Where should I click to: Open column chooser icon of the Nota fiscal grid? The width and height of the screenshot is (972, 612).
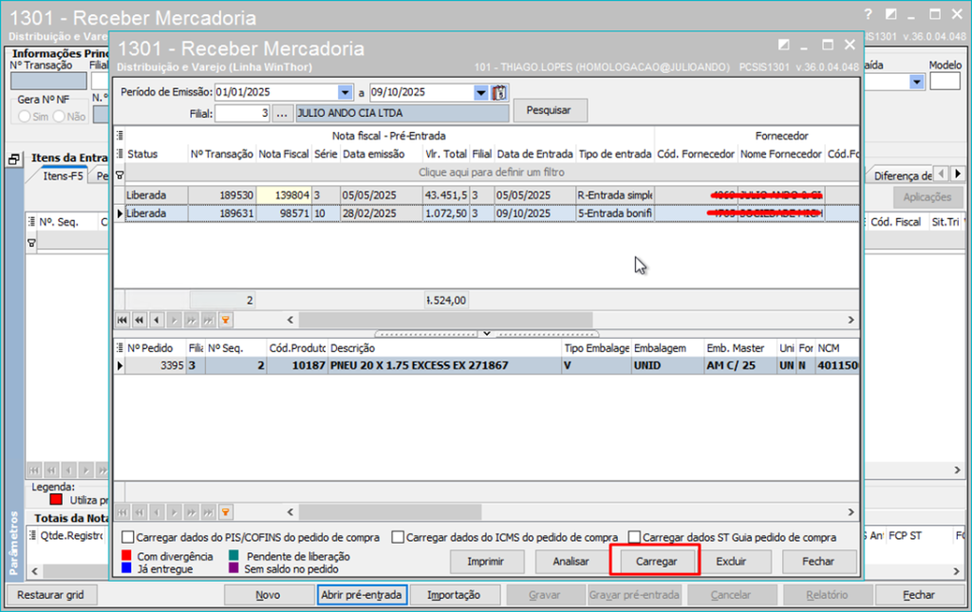(120, 136)
